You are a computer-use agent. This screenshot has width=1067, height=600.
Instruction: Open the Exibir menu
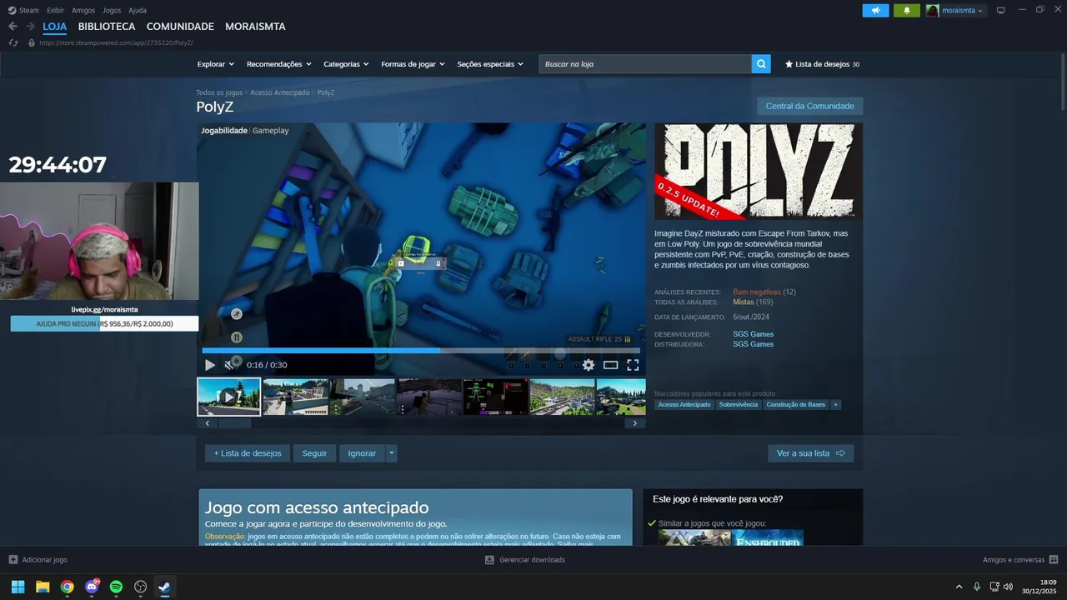click(x=55, y=10)
